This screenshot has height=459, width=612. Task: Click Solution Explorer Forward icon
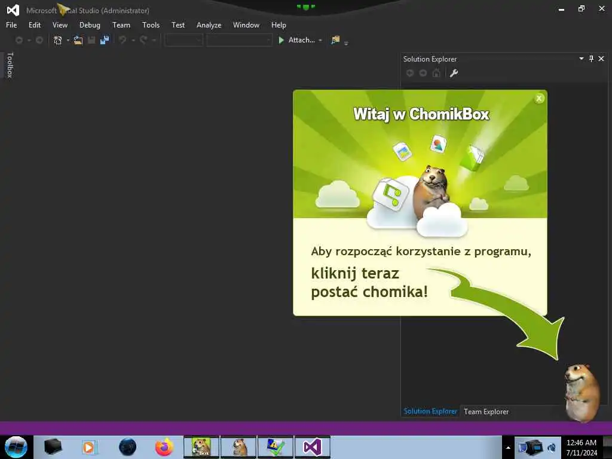[423, 73]
